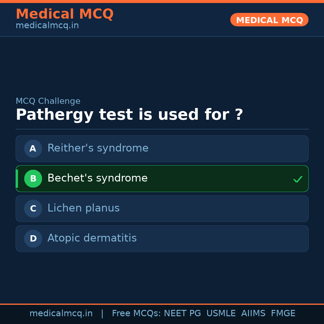Click the NEET PG footer item
The image size is (324, 324).
click(182, 313)
